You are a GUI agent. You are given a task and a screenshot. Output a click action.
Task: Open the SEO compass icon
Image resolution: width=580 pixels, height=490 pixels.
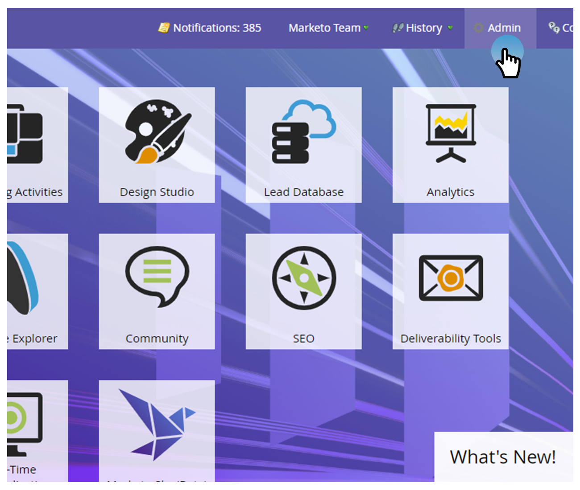(304, 278)
